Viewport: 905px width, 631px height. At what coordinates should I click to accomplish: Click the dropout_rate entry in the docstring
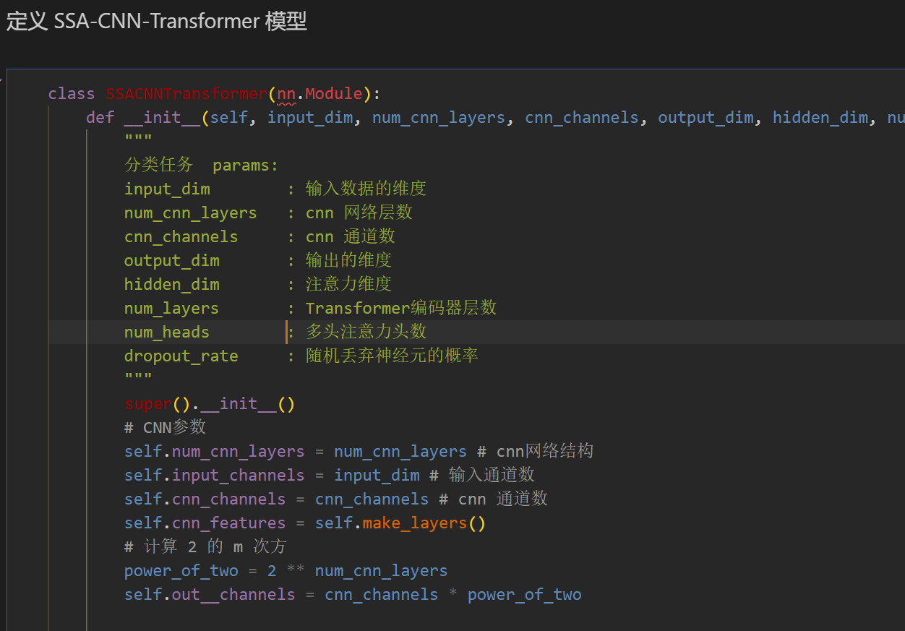[181, 356]
